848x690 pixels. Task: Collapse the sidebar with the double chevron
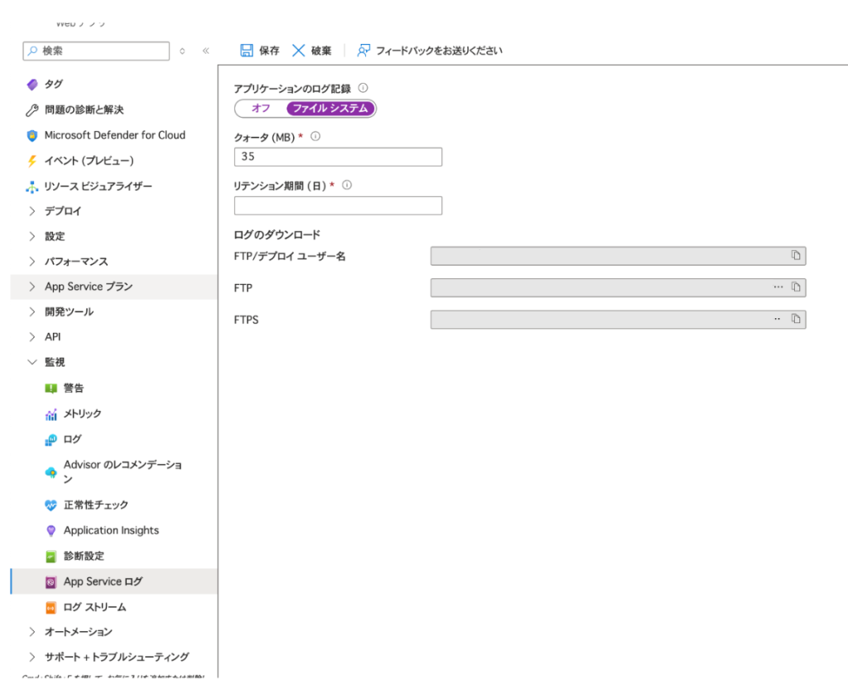[x=205, y=51]
